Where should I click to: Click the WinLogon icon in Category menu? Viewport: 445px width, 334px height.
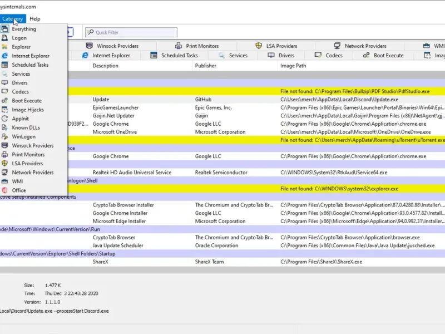[5, 136]
